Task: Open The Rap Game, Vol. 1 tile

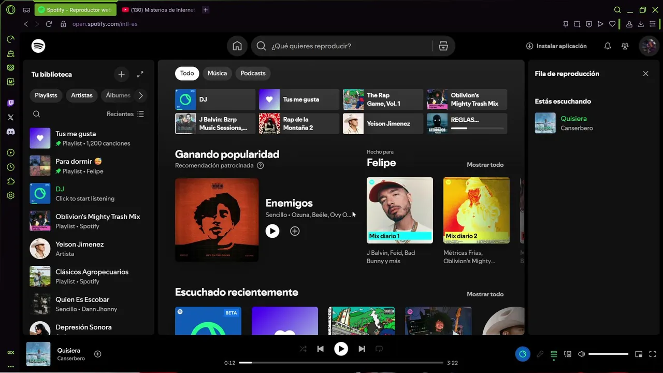Action: (383, 99)
